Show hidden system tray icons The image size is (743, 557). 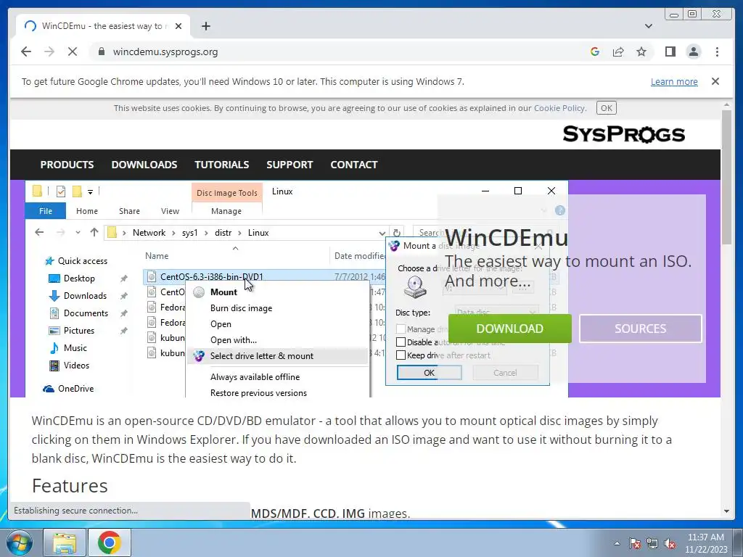[617, 543]
